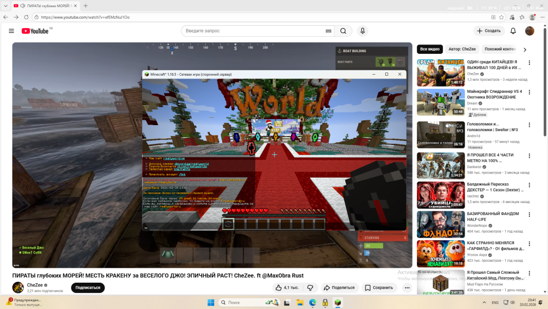Show hidden system tray icons chevron

[484, 302]
